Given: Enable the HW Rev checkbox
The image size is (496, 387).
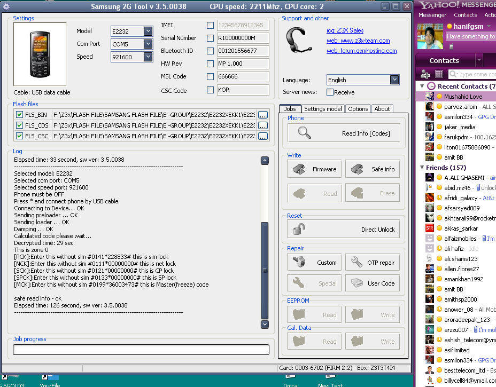Looking at the screenshot, I should 210,64.
